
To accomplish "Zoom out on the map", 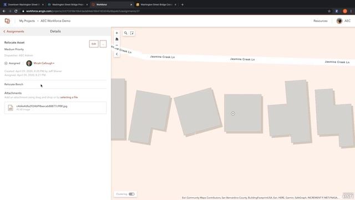I will point(117,45).
